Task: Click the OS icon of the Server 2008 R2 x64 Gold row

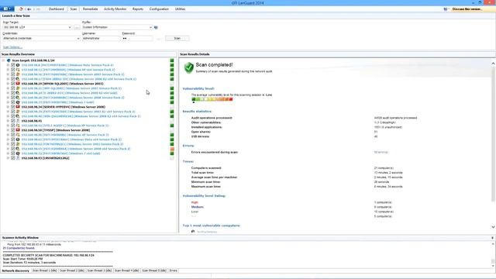Action: tap(18, 93)
